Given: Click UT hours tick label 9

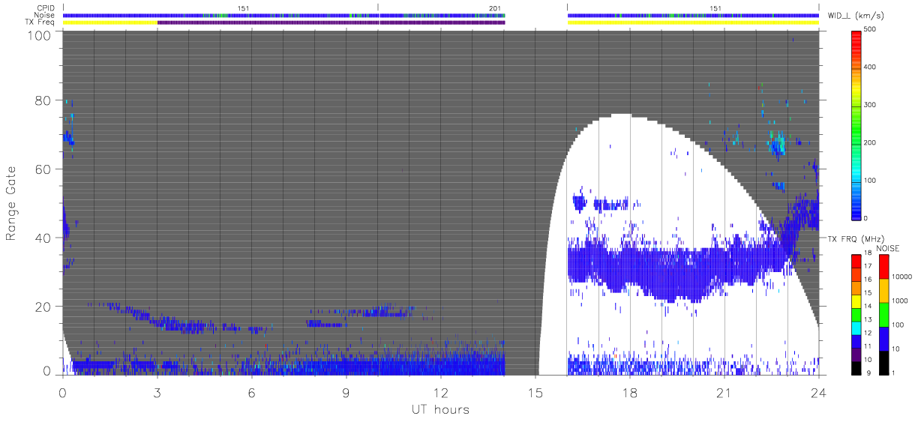Looking at the screenshot, I should coord(346,392).
